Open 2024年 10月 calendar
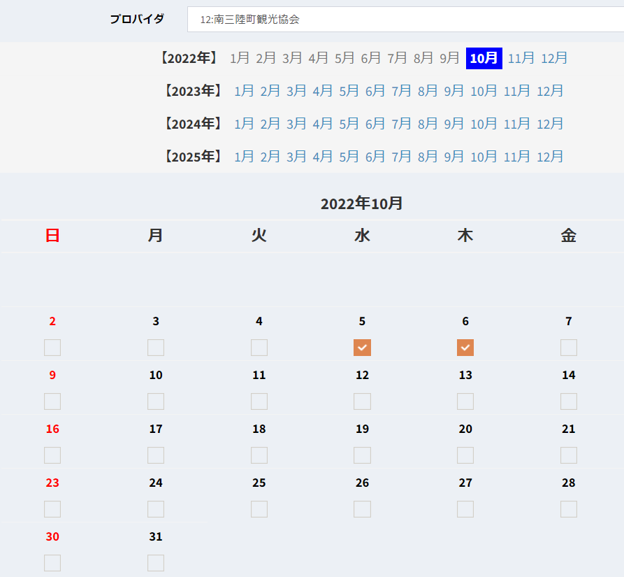The height and width of the screenshot is (577, 624). [484, 124]
